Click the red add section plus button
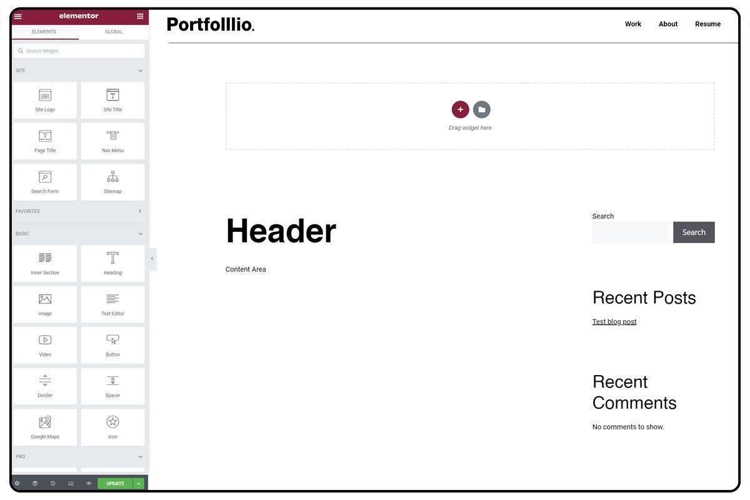The height and width of the screenshot is (500, 750). [460, 109]
